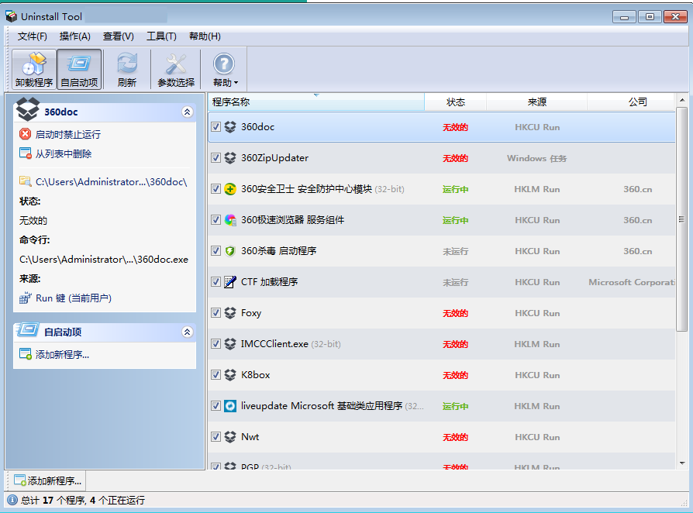This screenshot has width=693, height=513.
Task: Open the 工具(T) menu
Action: (x=161, y=36)
